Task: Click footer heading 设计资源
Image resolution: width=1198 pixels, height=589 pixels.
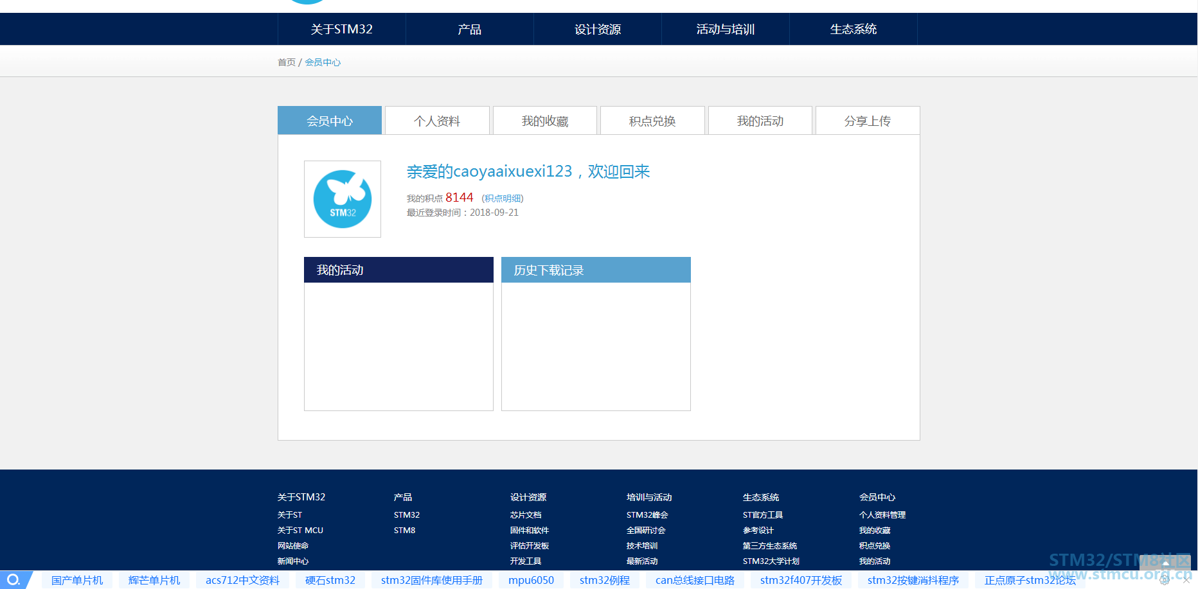Action: (528, 497)
